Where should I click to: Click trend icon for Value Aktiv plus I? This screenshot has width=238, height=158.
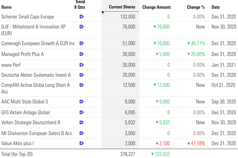pyautogui.click(x=81, y=143)
